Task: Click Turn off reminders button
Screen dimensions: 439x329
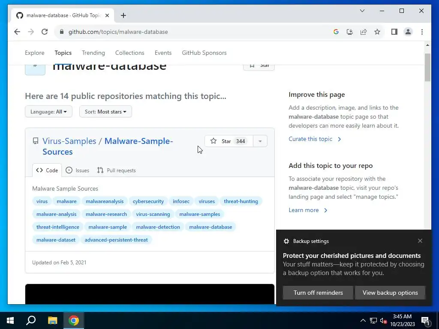Action: tap(318, 293)
